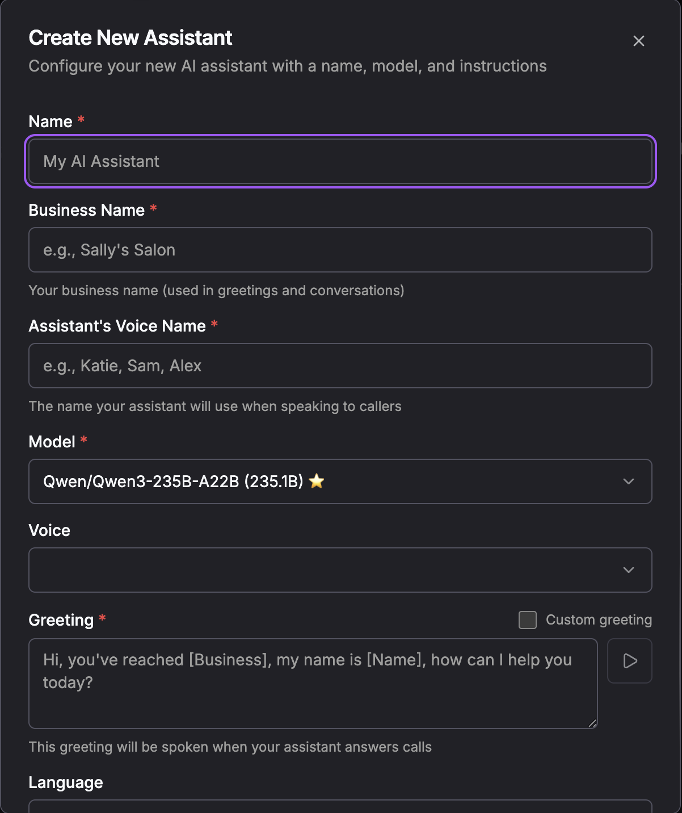Viewport: 682px width, 813px height.
Task: Open the Model dropdown
Action: (340, 481)
